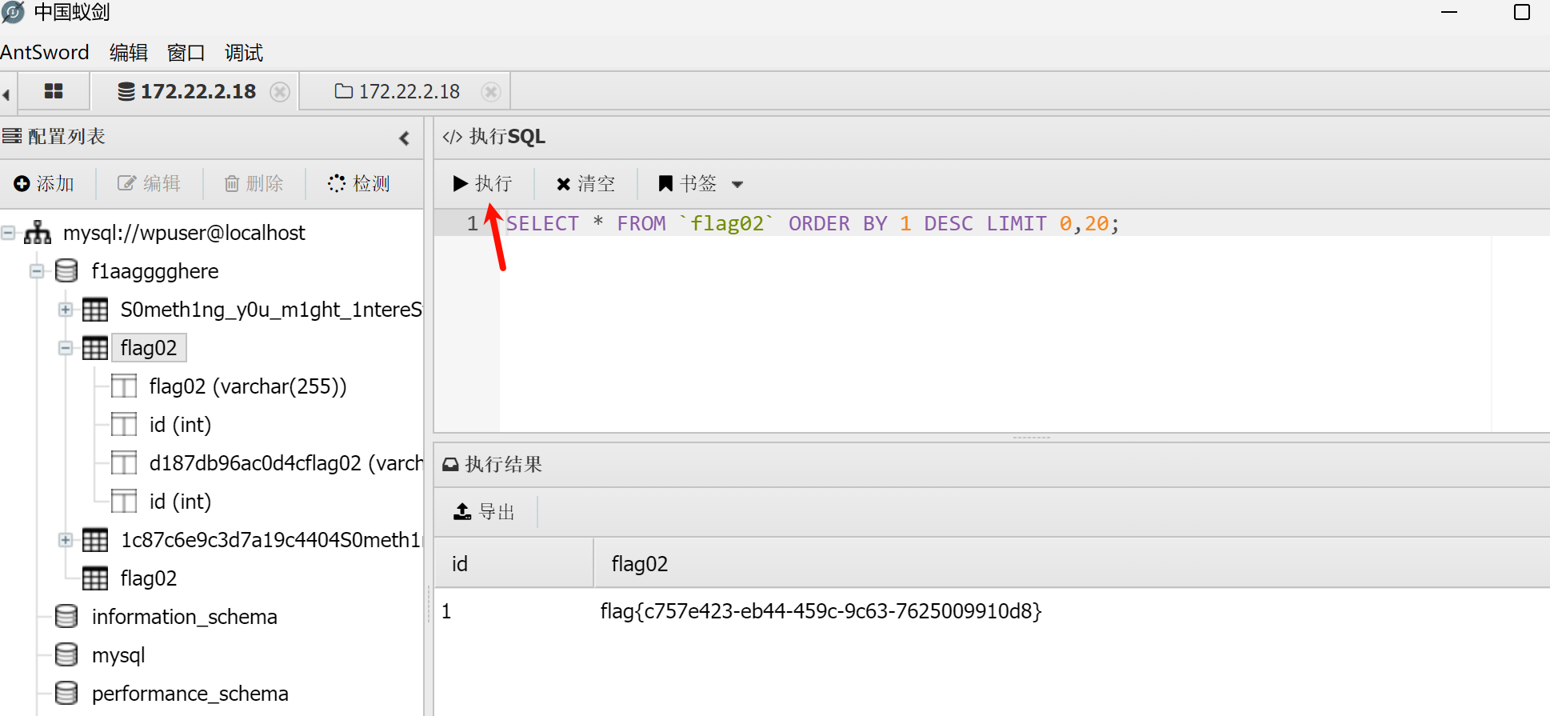Select the information_schema database

click(184, 617)
